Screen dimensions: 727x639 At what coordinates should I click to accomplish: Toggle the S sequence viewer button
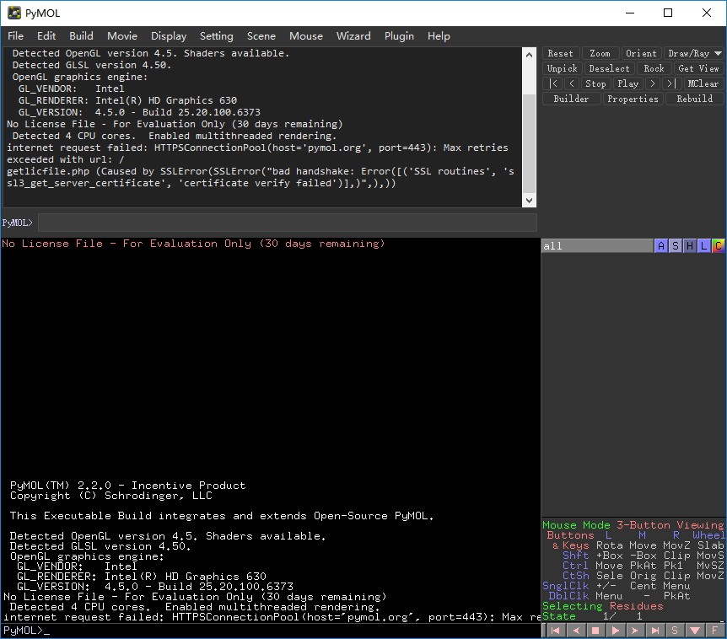point(675,631)
